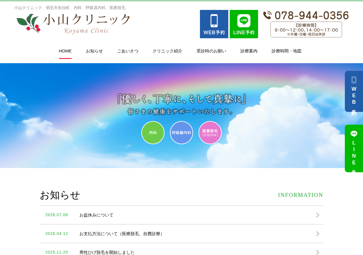363x255 pixels.
Task: Go to the HOME menu item
Action: point(65,51)
